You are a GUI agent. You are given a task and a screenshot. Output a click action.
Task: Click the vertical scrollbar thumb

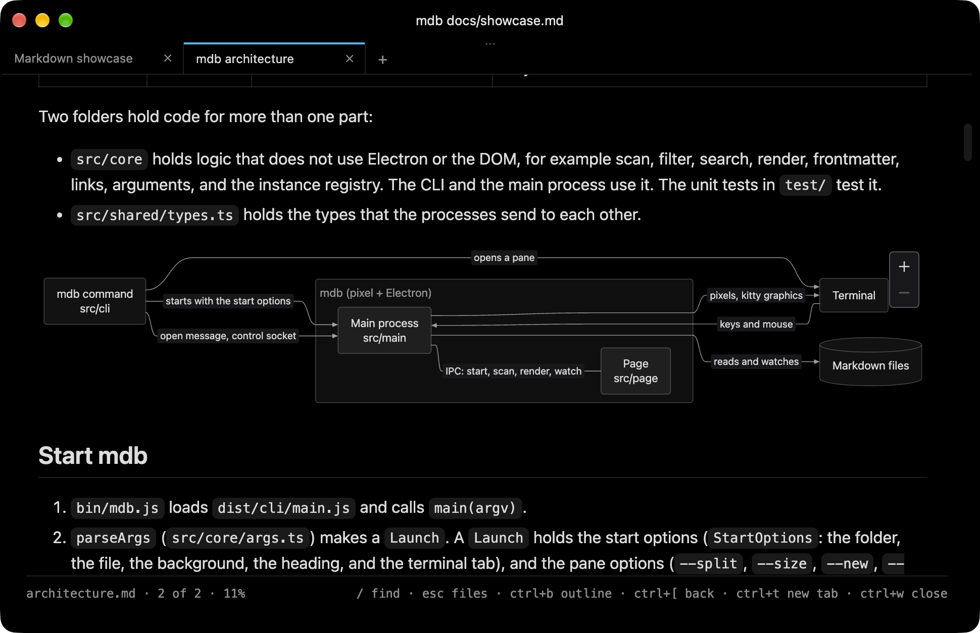coord(967,142)
